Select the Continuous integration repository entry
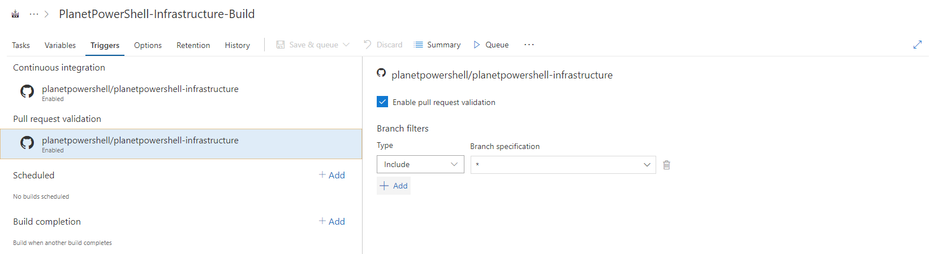The image size is (939, 254). pyautogui.click(x=181, y=93)
